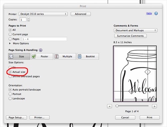Click the Pages range field 1 - 4

point(44,39)
